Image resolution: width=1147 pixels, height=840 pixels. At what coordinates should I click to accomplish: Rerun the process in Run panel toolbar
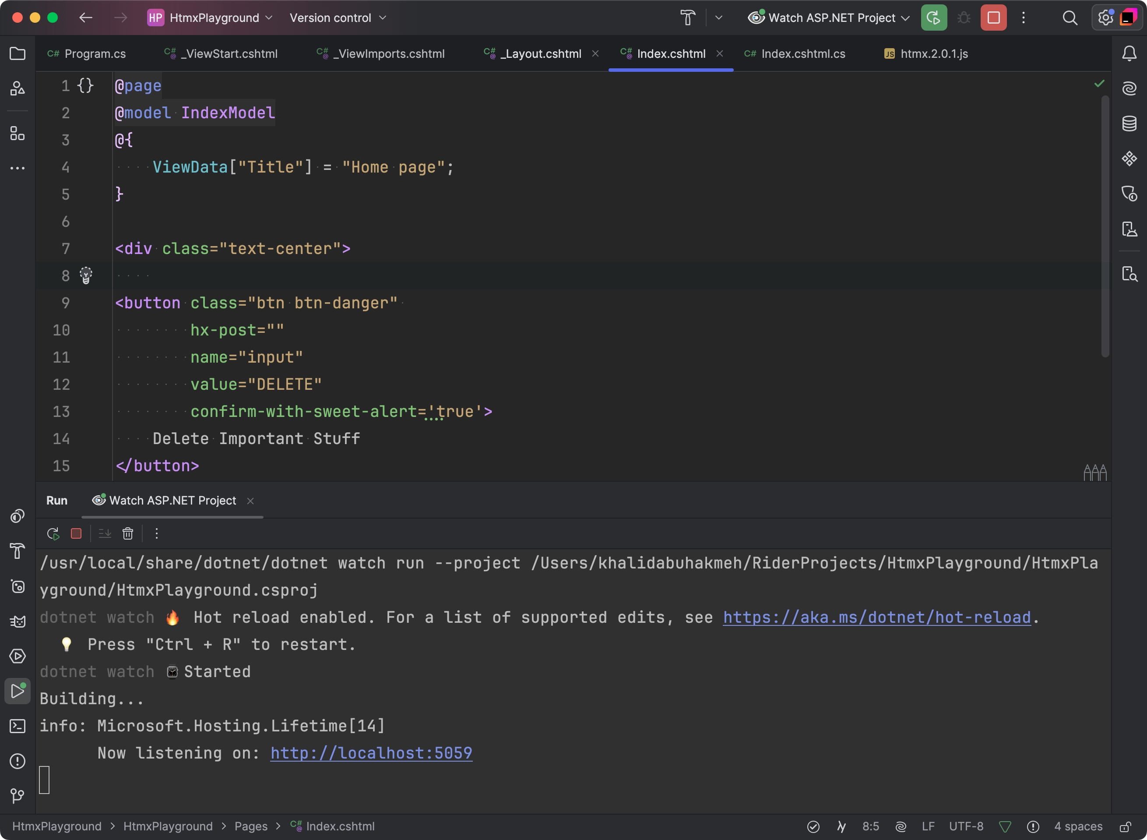point(53,533)
